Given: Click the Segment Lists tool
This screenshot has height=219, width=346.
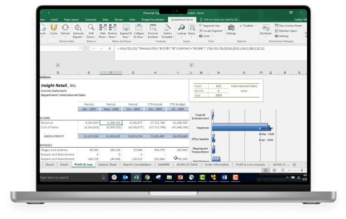Looking at the screenshot, I should tap(210, 26).
